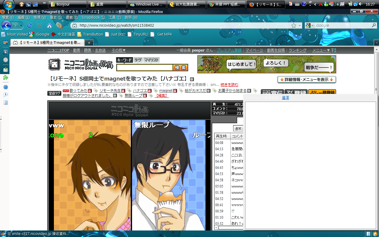Bookmark this page with the star icon

tap(294, 25)
